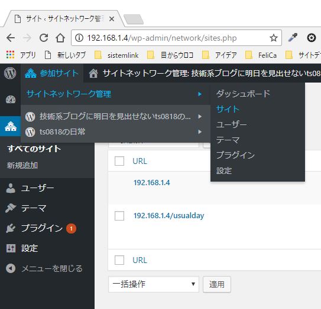The image size is (321, 309).
Task: Open the gear extension icon
Action: tap(311, 38)
